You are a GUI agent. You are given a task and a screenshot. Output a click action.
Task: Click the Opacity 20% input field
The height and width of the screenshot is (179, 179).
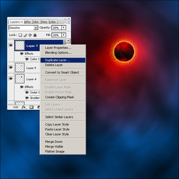pyautogui.click(x=57, y=28)
